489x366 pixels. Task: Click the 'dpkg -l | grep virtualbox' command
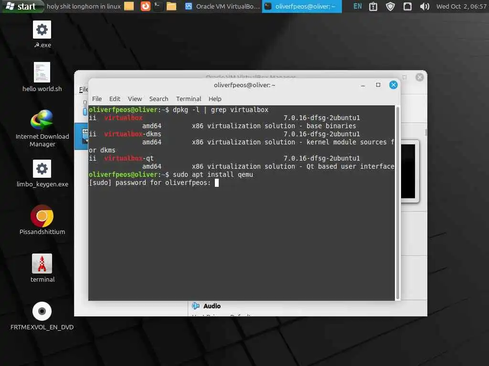221,110
